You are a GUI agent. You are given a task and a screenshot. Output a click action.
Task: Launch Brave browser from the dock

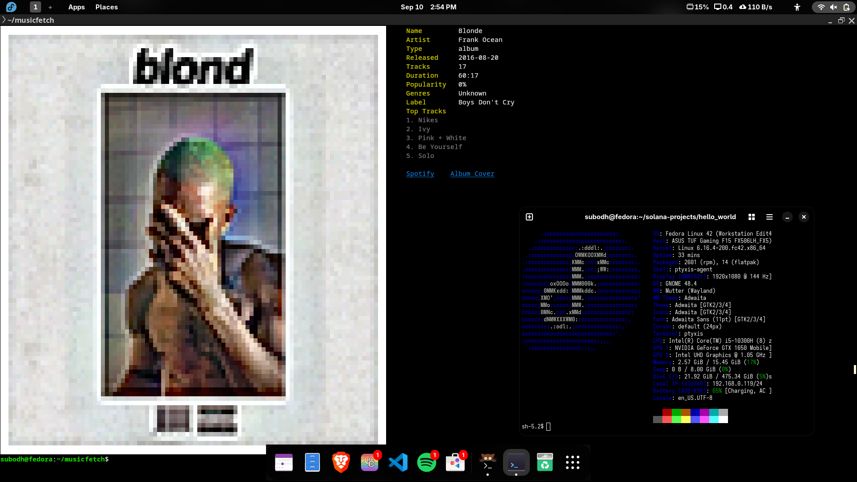tap(341, 462)
